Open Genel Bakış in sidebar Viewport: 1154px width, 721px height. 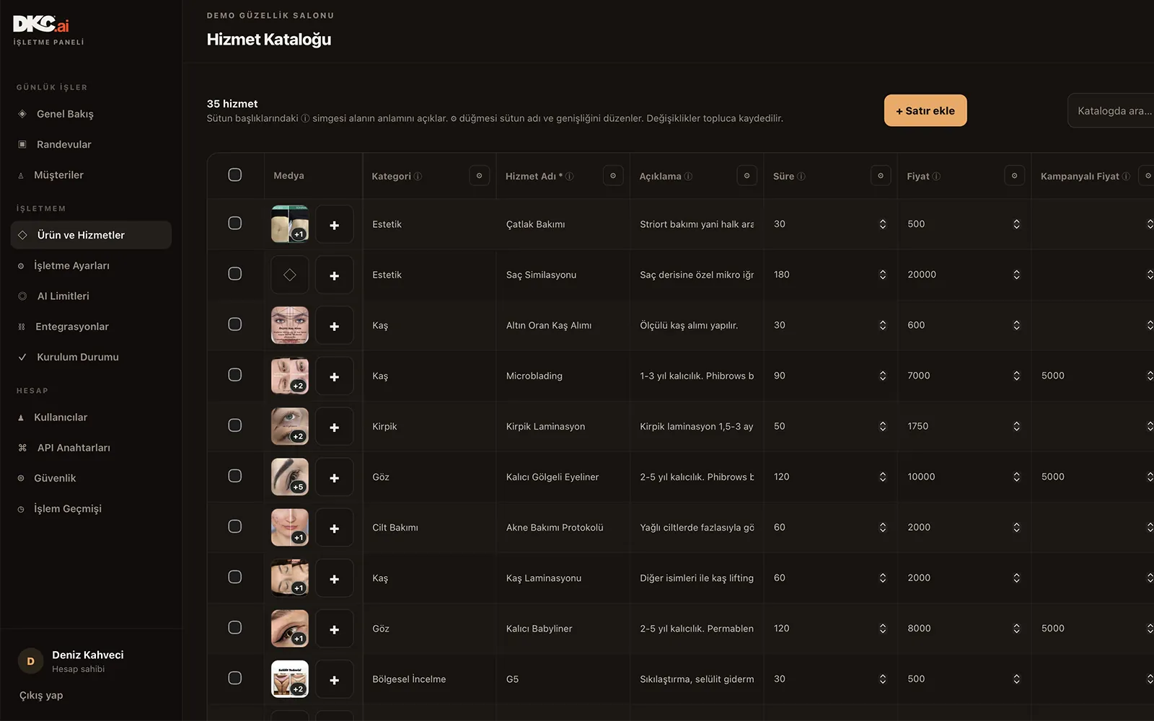(91, 114)
